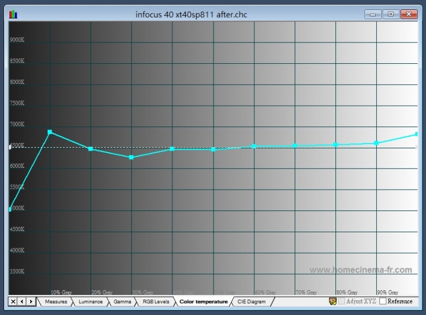The image size is (426, 315).
Task: Click the 80% Gray axis label
Action: click(x=347, y=292)
